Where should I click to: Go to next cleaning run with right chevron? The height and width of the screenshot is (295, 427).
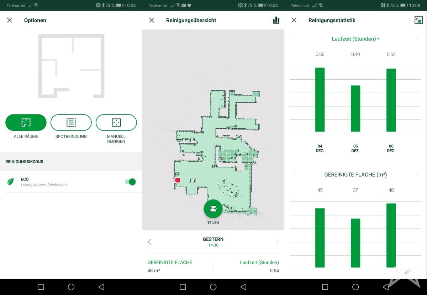click(x=277, y=242)
